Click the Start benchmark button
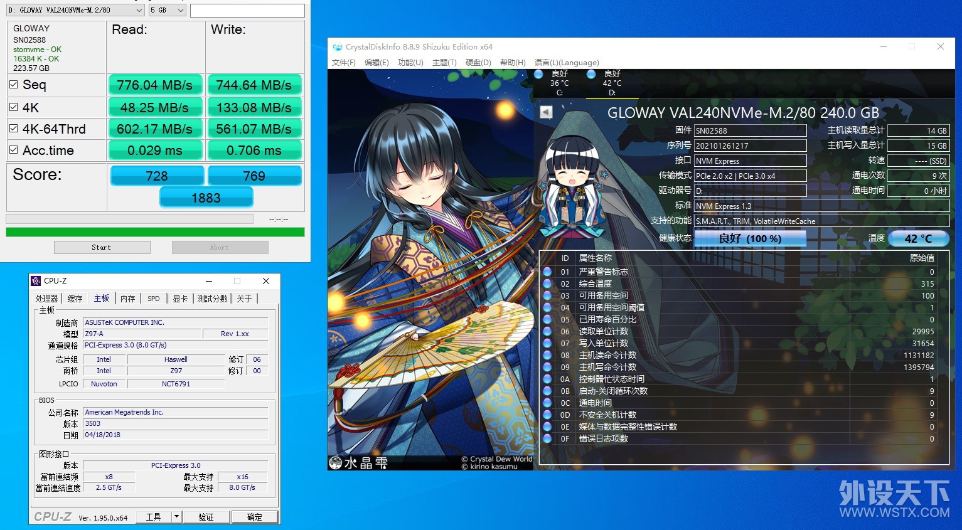This screenshot has height=530, width=962. pos(102,247)
